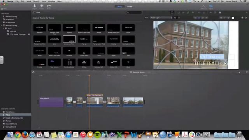This screenshot has height=140, width=249.
Task: Toggle italic I text style
Action: click(x=225, y=18)
